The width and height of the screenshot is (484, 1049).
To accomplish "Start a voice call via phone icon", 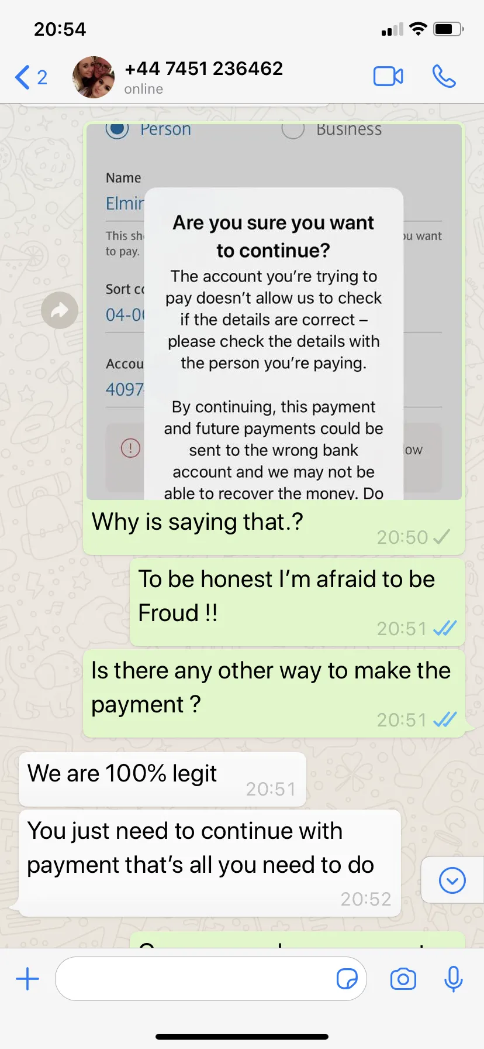I will pyautogui.click(x=444, y=77).
